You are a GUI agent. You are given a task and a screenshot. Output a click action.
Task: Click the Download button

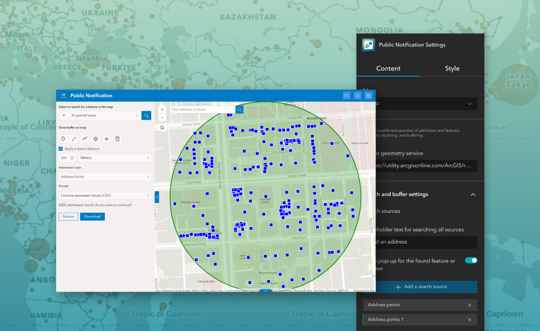pyautogui.click(x=92, y=217)
